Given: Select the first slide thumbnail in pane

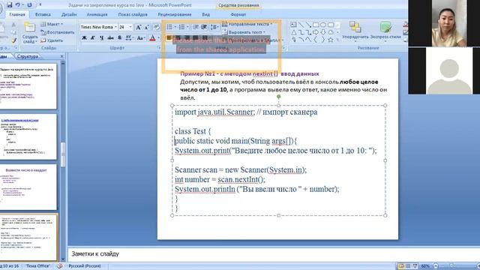Looking at the screenshot, I should 28,87.
